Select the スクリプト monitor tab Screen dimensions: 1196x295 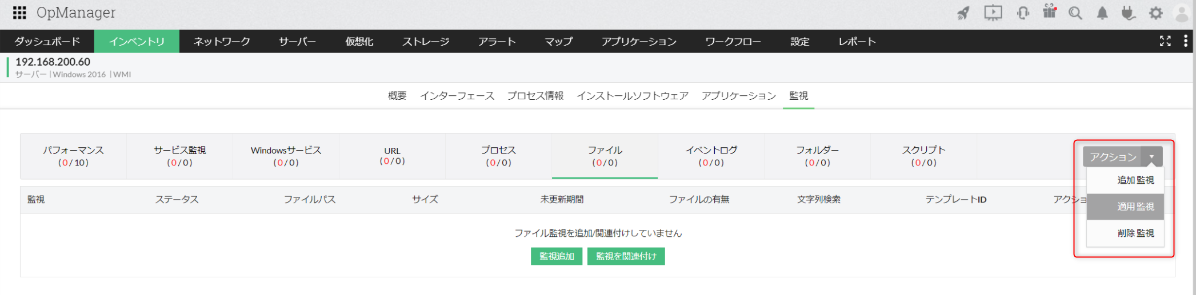pyautogui.click(x=923, y=156)
